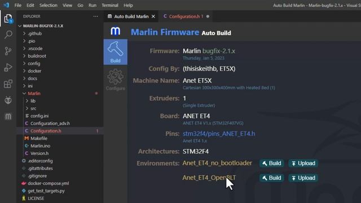The height and width of the screenshot is (203, 361).
Task: Expand the buildroot folder
Action: 37,56
